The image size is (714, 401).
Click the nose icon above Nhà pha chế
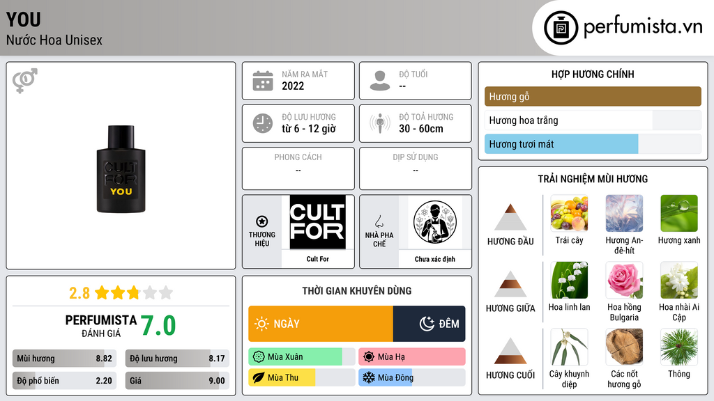pyautogui.click(x=379, y=221)
